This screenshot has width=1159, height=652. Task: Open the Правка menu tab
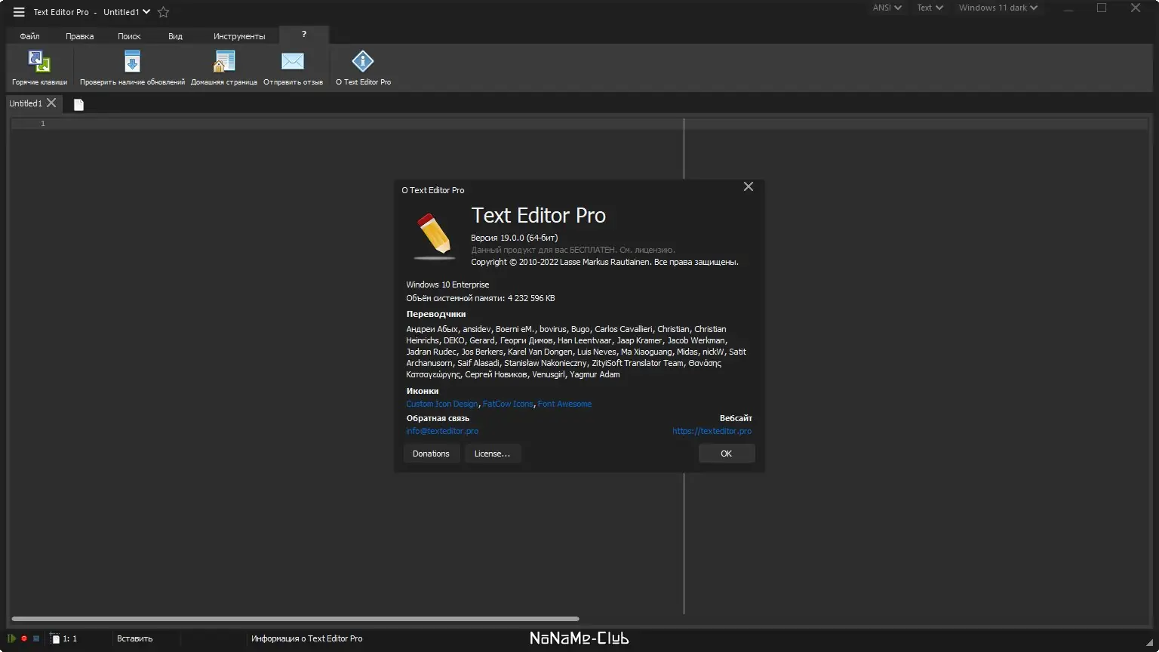pos(80,35)
